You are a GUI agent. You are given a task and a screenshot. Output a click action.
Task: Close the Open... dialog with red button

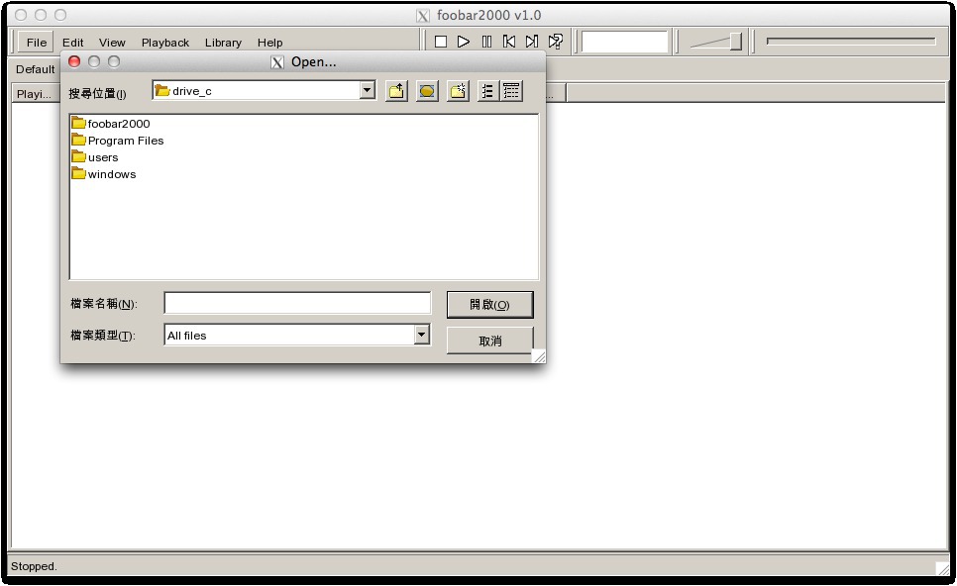click(x=74, y=61)
